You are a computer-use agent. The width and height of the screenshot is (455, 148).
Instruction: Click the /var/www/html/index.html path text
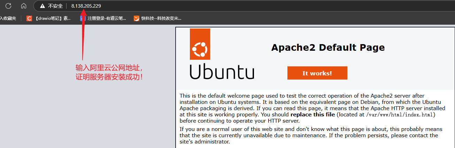click(399, 114)
